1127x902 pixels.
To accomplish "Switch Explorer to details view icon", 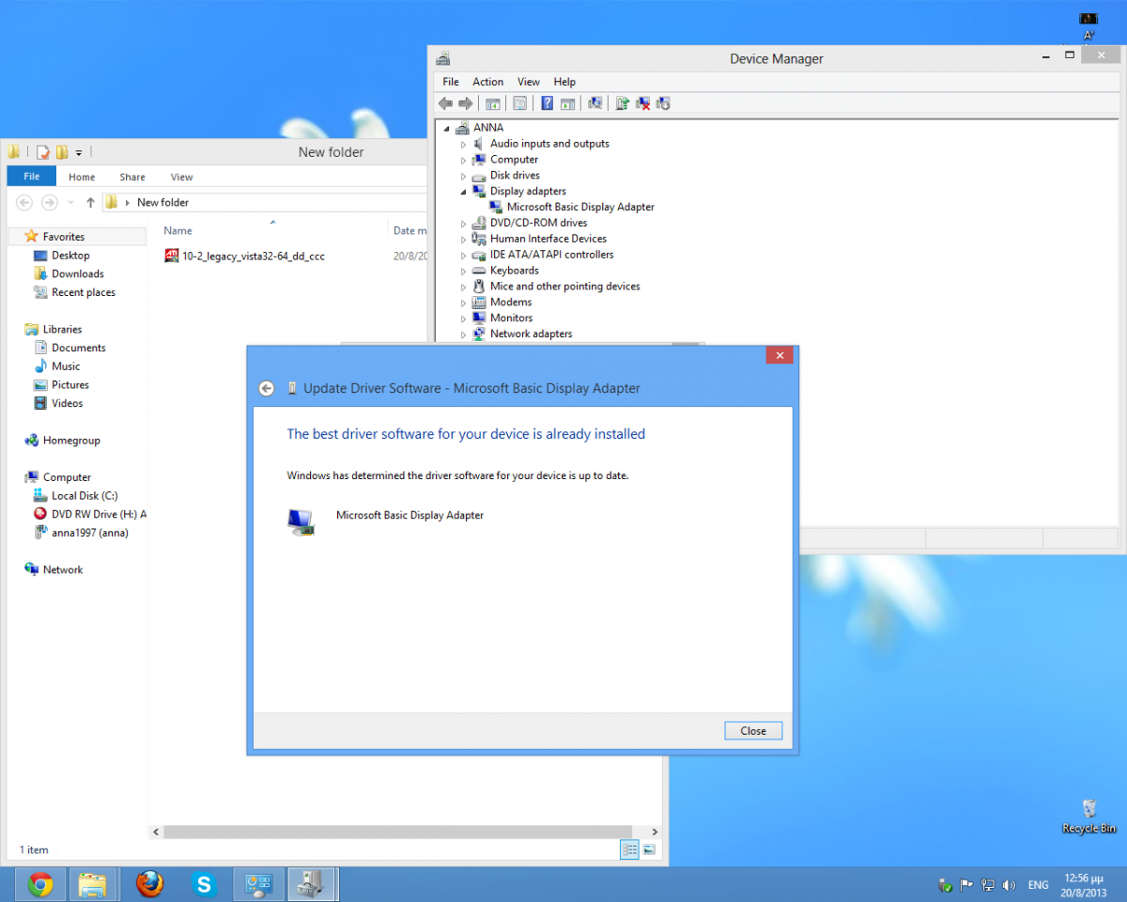I will pyautogui.click(x=629, y=849).
